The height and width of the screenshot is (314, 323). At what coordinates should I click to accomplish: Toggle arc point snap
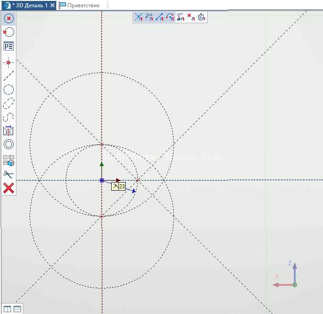click(x=170, y=17)
